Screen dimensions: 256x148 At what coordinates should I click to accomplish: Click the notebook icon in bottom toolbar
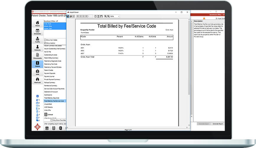click(61, 128)
